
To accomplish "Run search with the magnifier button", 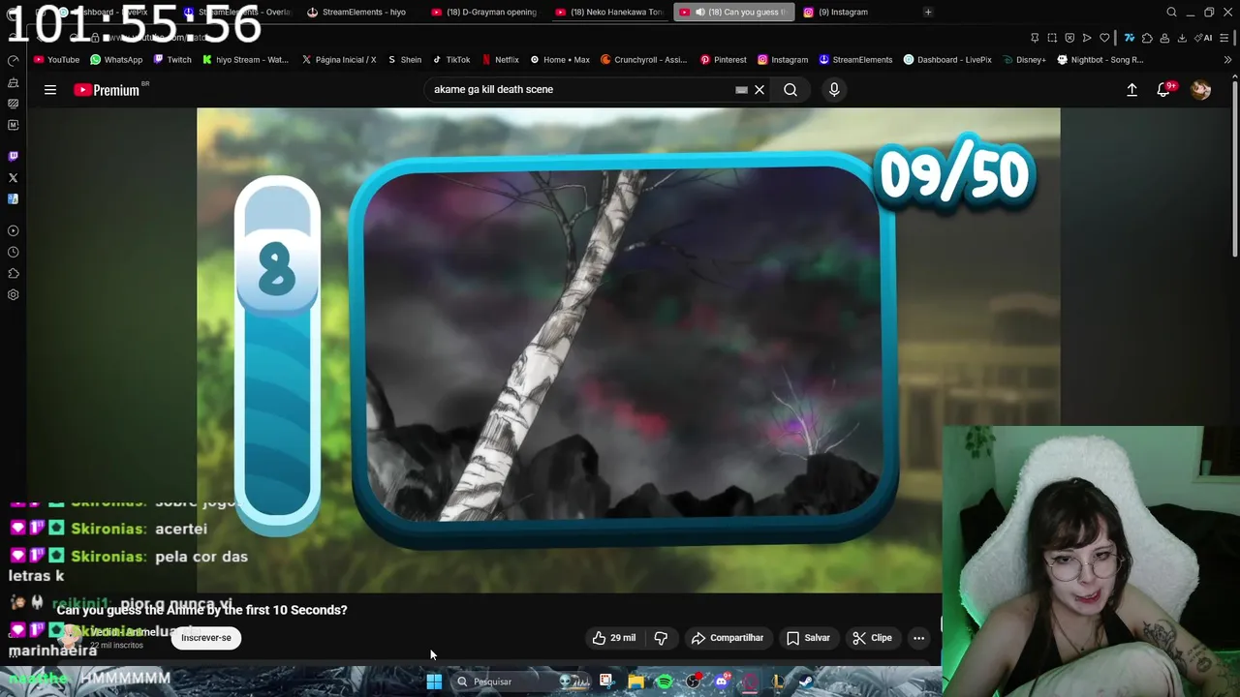I will pyautogui.click(x=790, y=90).
